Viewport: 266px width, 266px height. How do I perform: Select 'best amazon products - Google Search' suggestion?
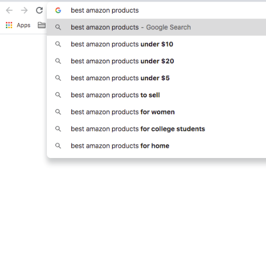[x=156, y=27]
